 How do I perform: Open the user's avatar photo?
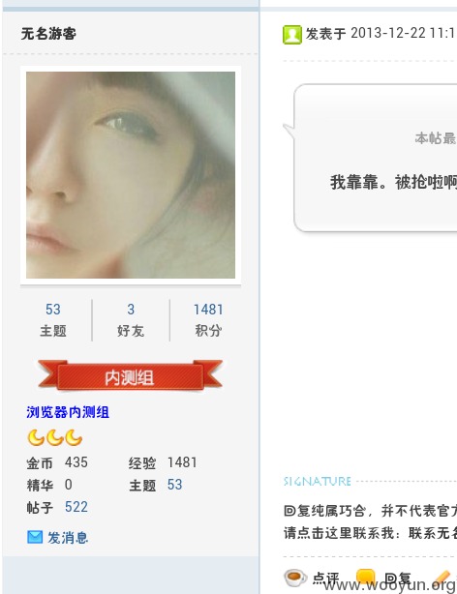pyautogui.click(x=131, y=175)
